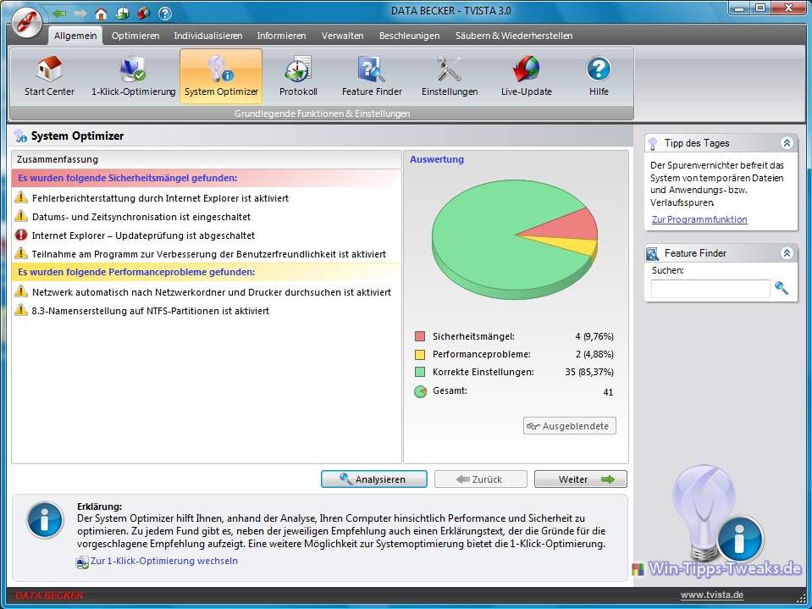Click the green Korrekte Einstellungen legend swatch

[420, 372]
